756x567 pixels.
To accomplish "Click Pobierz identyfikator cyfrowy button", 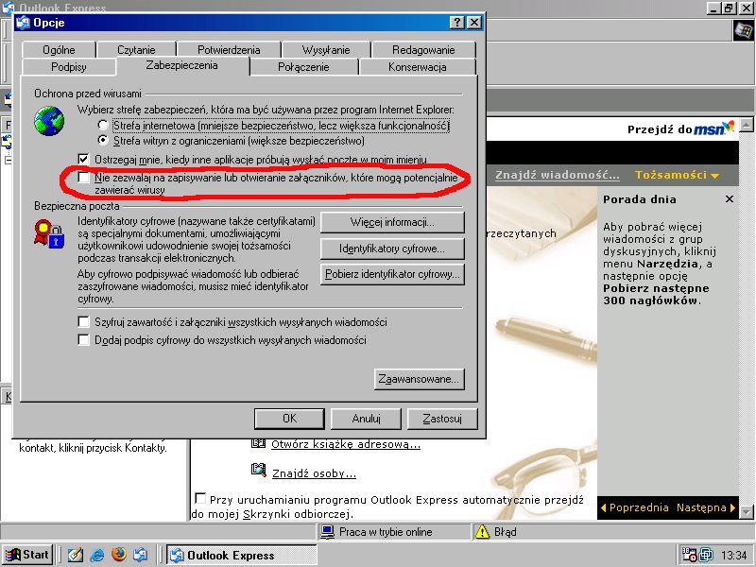I will tap(392, 274).
